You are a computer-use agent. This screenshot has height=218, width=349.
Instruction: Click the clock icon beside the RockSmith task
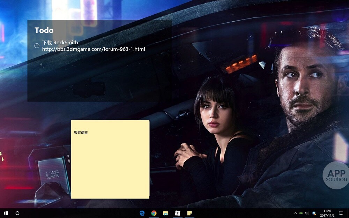click(x=37, y=46)
